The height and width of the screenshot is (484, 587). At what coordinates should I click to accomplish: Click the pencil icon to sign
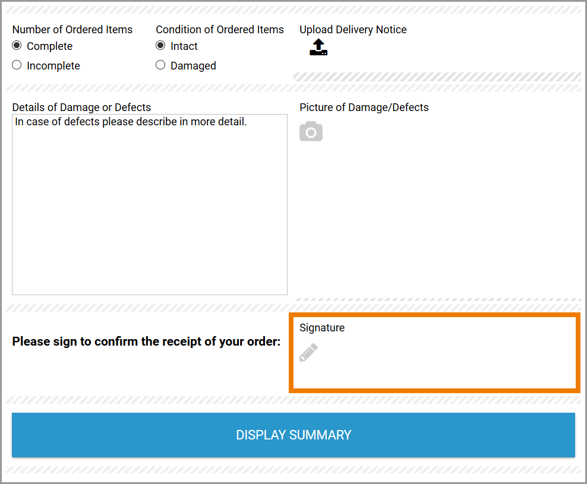point(308,353)
